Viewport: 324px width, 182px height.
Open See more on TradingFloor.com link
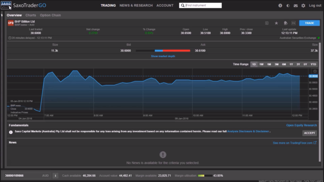[x=295, y=143]
